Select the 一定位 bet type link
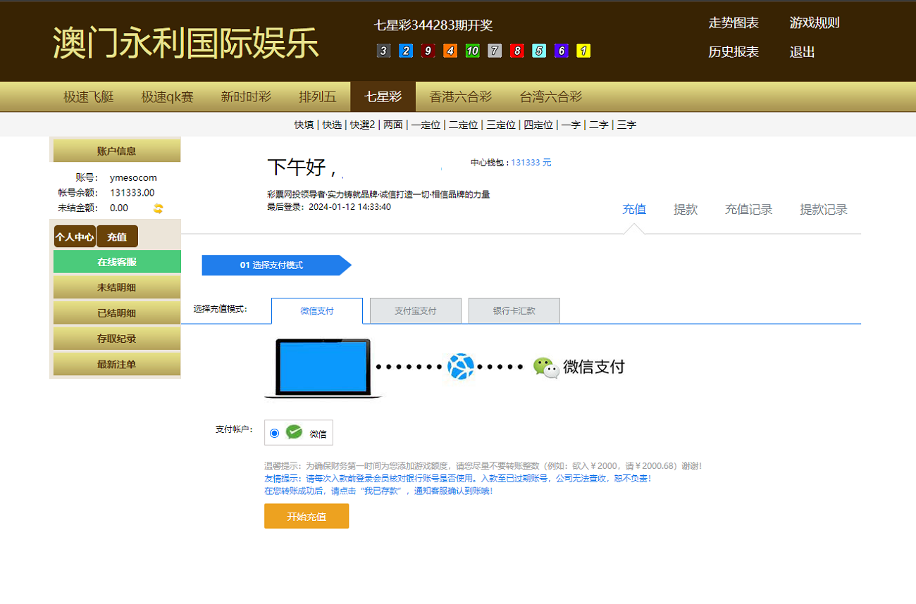 426,125
